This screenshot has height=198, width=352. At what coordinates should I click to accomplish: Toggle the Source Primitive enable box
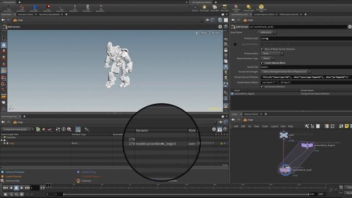235,44
